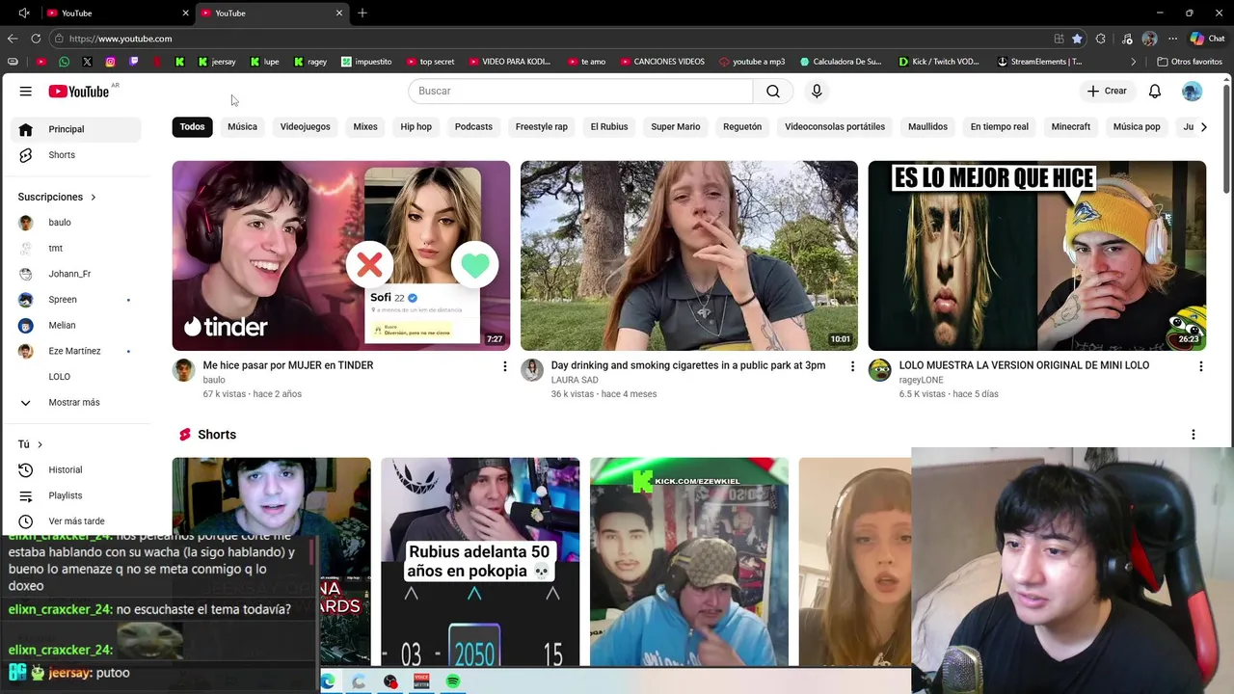This screenshot has height=694, width=1234.
Task: Open options menu for Day drinking video
Action: [x=852, y=366]
